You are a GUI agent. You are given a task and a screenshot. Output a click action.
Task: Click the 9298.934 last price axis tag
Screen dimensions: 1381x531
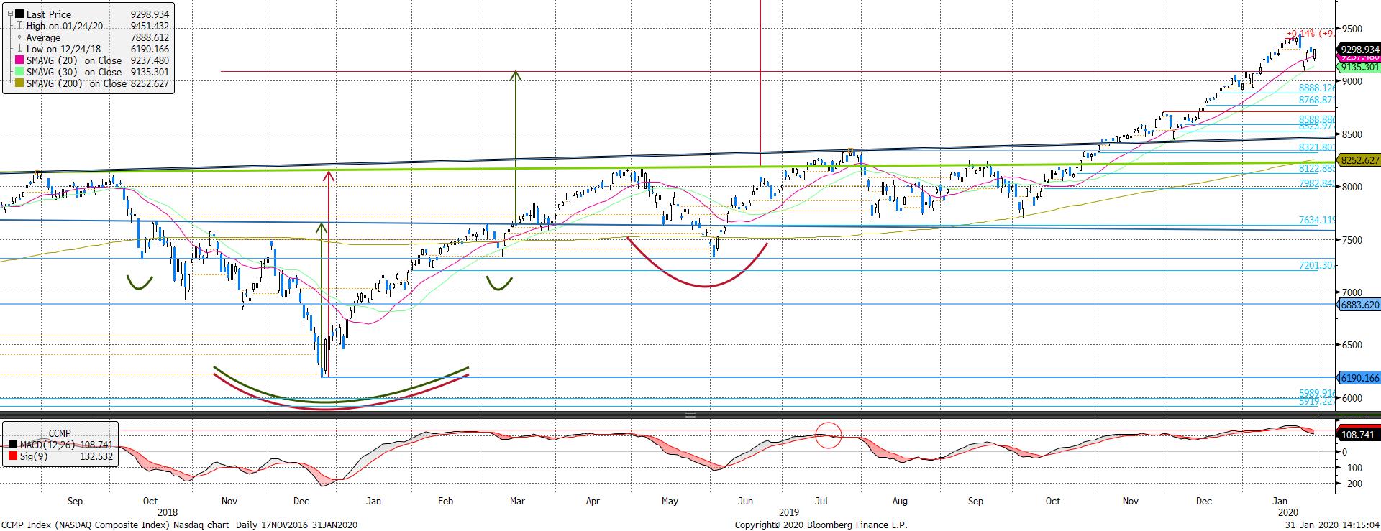point(1357,50)
